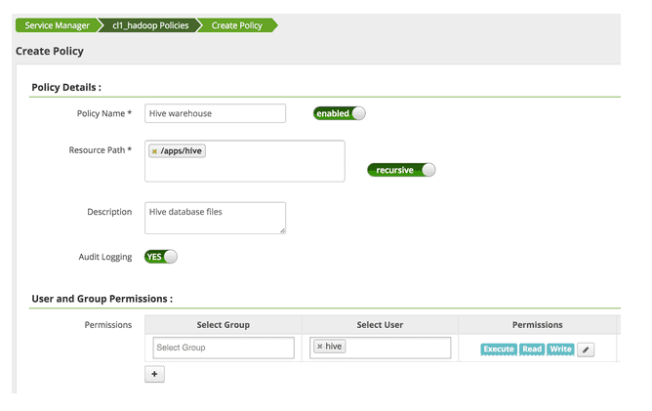The width and height of the screenshot is (652, 411).
Task: Open cl1_hadoop Policies breadcrumb
Action: pyautogui.click(x=149, y=25)
